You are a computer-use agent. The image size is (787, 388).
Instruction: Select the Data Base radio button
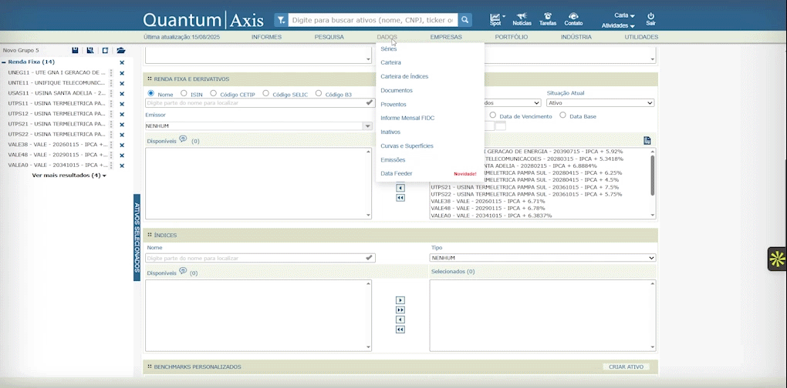(562, 115)
